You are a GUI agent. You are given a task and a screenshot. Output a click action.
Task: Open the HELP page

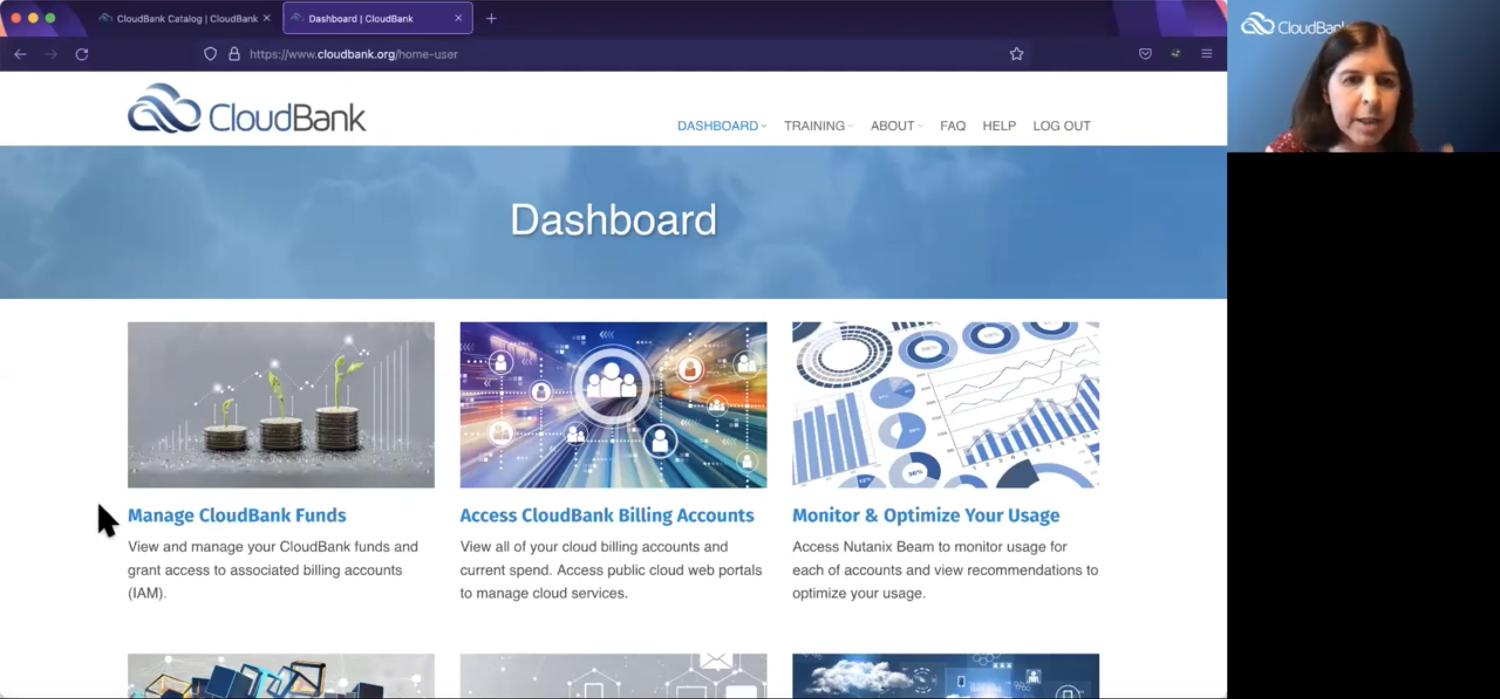(x=999, y=126)
